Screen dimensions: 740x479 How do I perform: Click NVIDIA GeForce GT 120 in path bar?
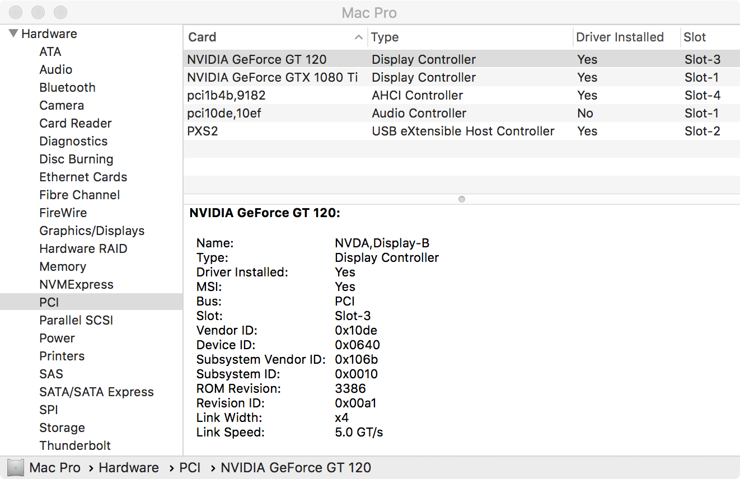[x=296, y=468]
